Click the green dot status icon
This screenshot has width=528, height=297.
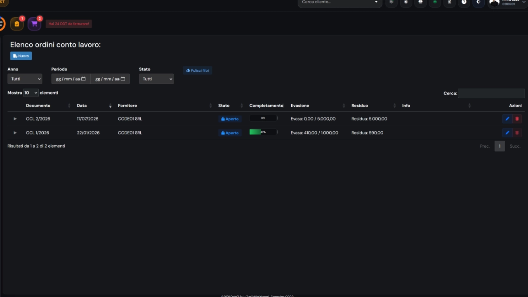435,2
